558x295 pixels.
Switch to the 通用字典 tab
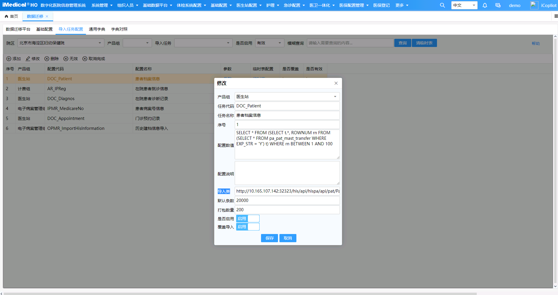pyautogui.click(x=97, y=29)
